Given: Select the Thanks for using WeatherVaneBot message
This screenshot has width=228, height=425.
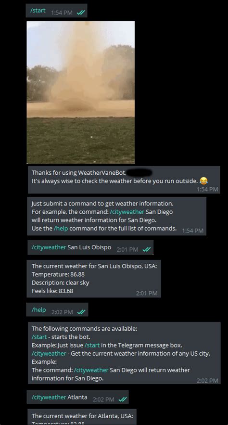Looking at the screenshot, I should point(124,180).
